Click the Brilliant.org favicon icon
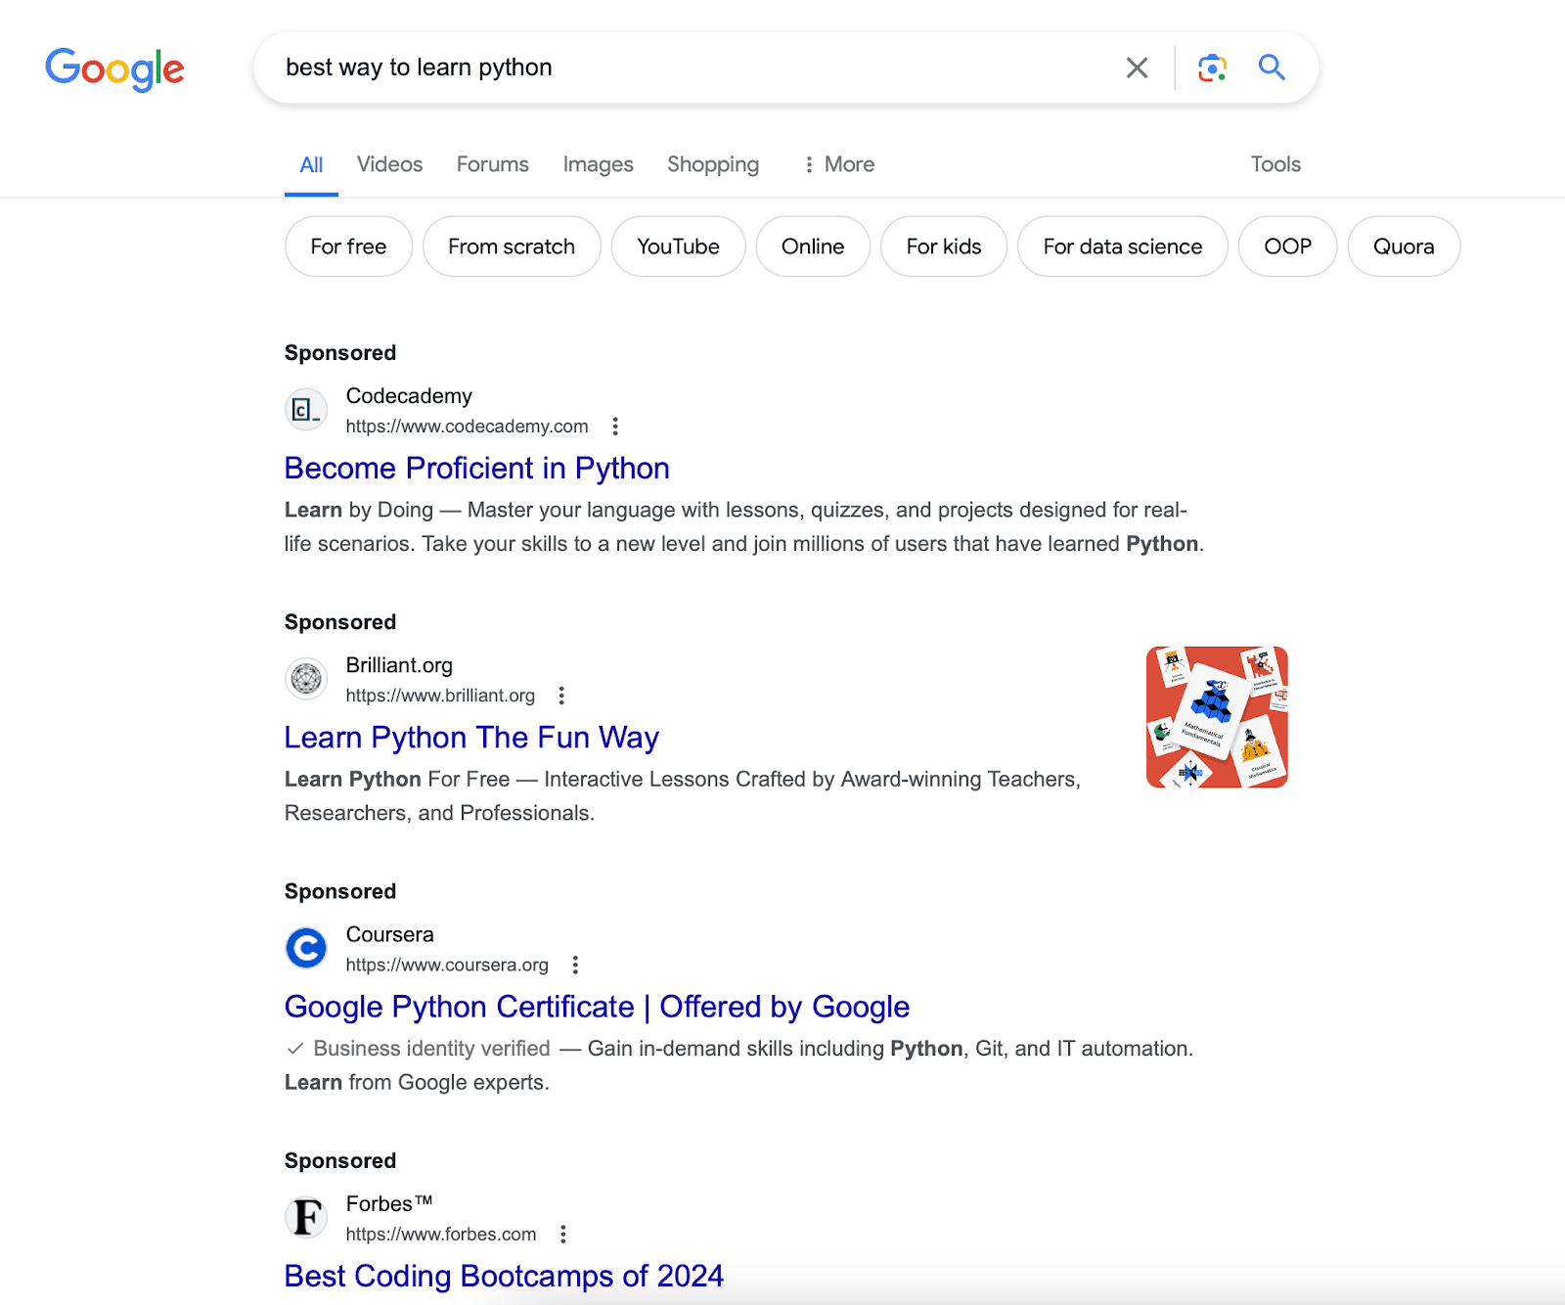The image size is (1565, 1305). click(x=306, y=678)
